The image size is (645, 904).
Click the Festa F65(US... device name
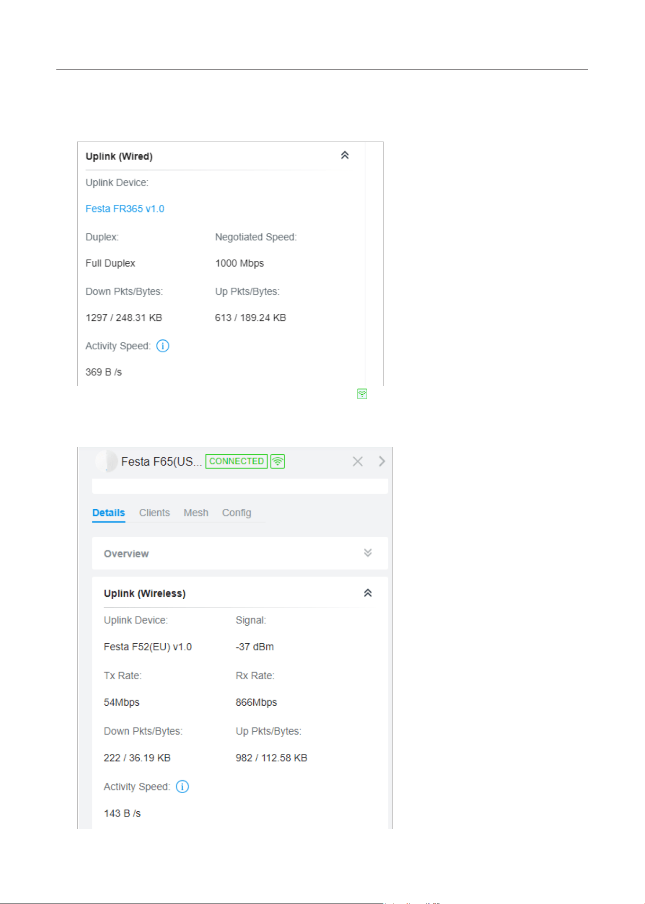tap(161, 461)
